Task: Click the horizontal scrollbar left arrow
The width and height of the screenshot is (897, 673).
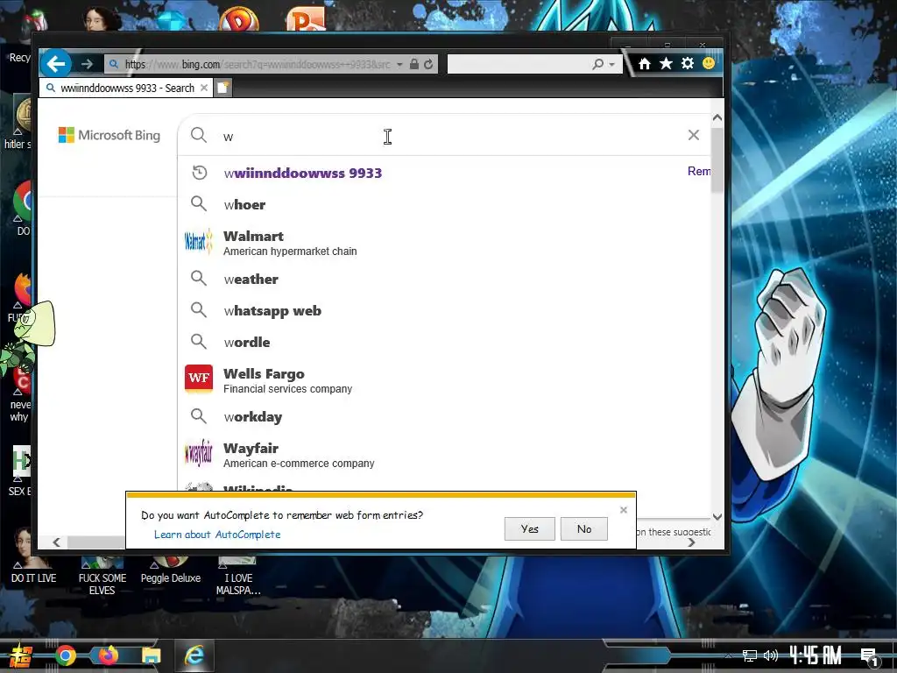Action: (x=57, y=542)
